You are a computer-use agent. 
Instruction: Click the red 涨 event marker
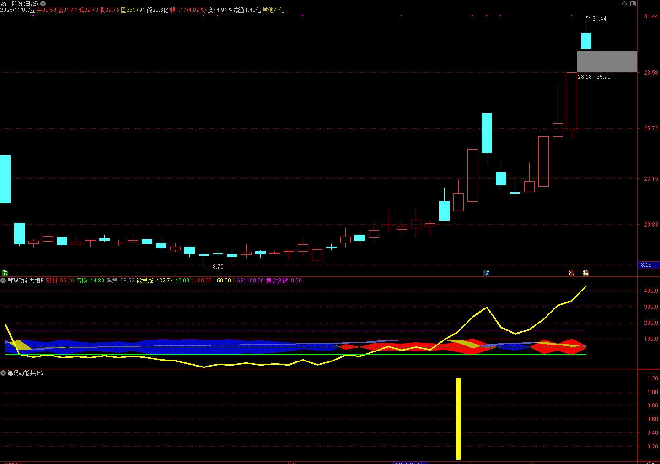(571, 273)
